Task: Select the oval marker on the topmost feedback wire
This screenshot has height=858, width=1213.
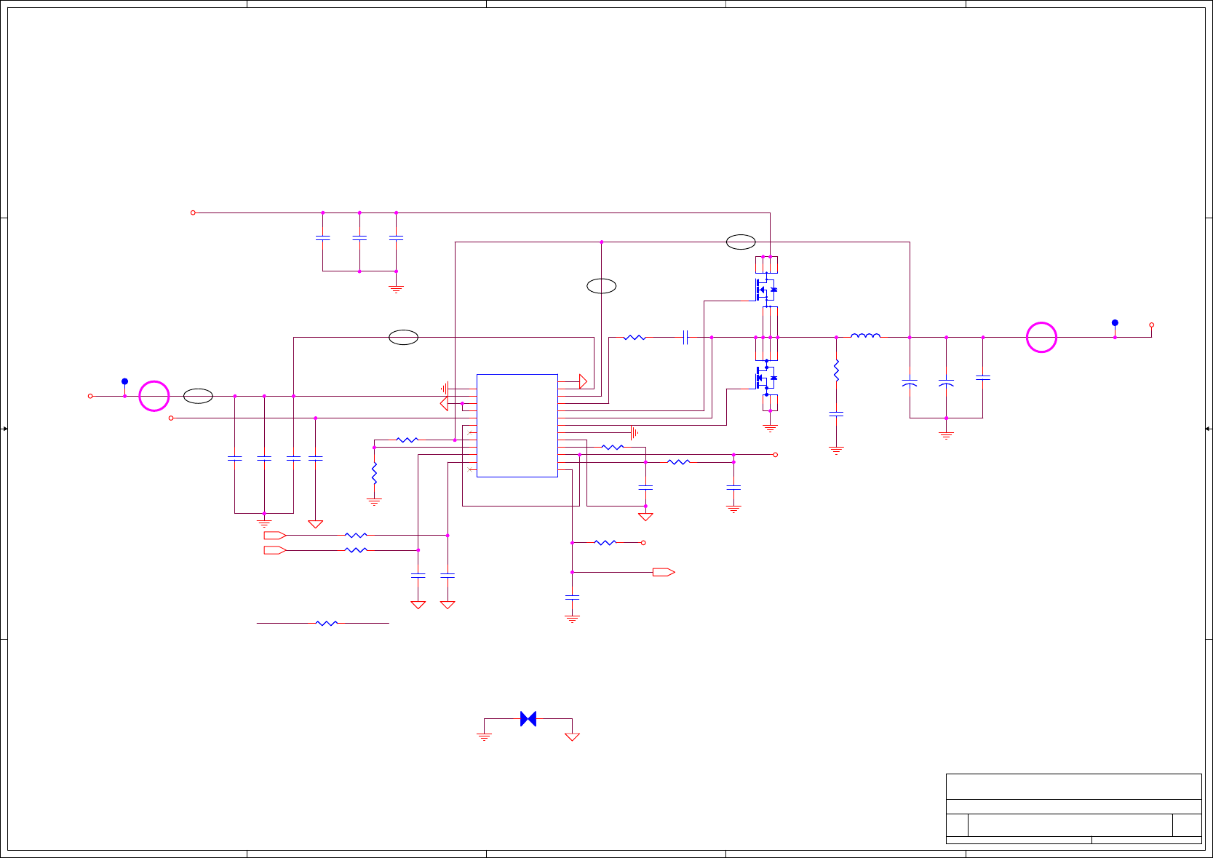Action: click(741, 242)
